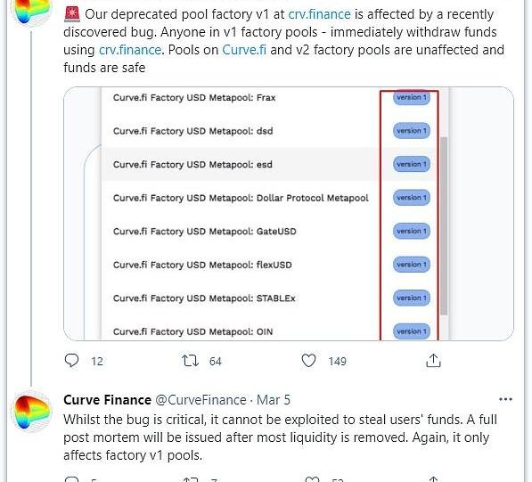Image resolution: width=532 pixels, height=482 pixels.
Task: Click version 1 badge for OIN pool
Action: (412, 331)
